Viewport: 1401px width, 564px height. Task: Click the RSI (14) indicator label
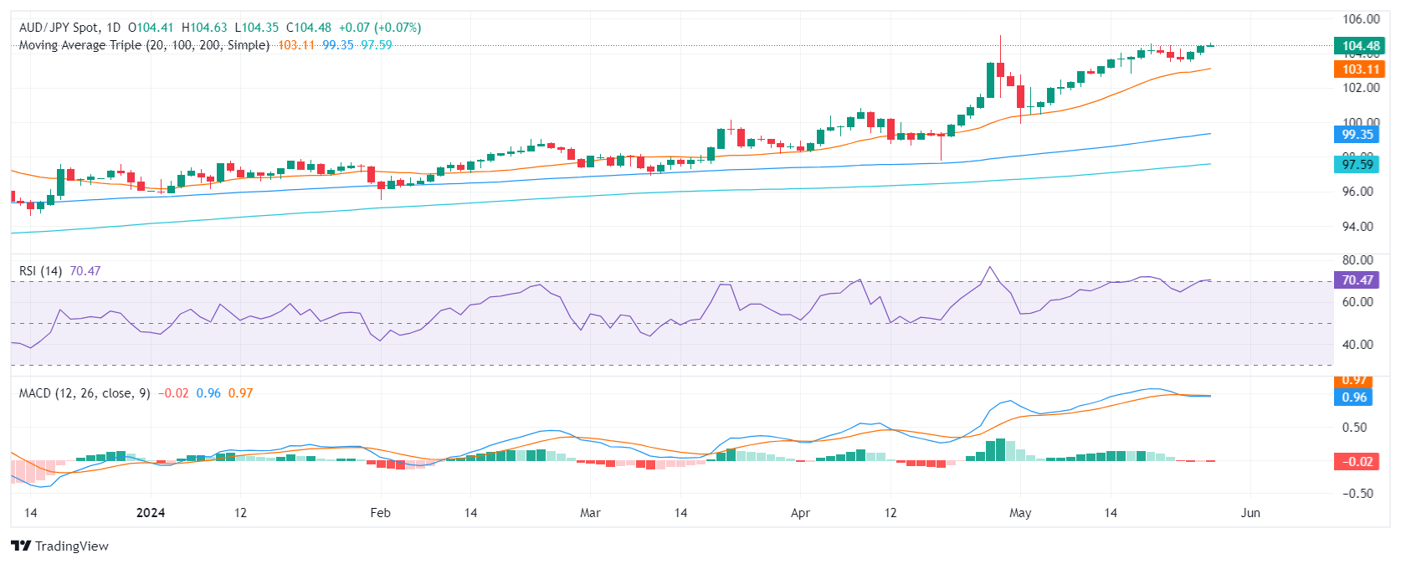click(x=40, y=271)
